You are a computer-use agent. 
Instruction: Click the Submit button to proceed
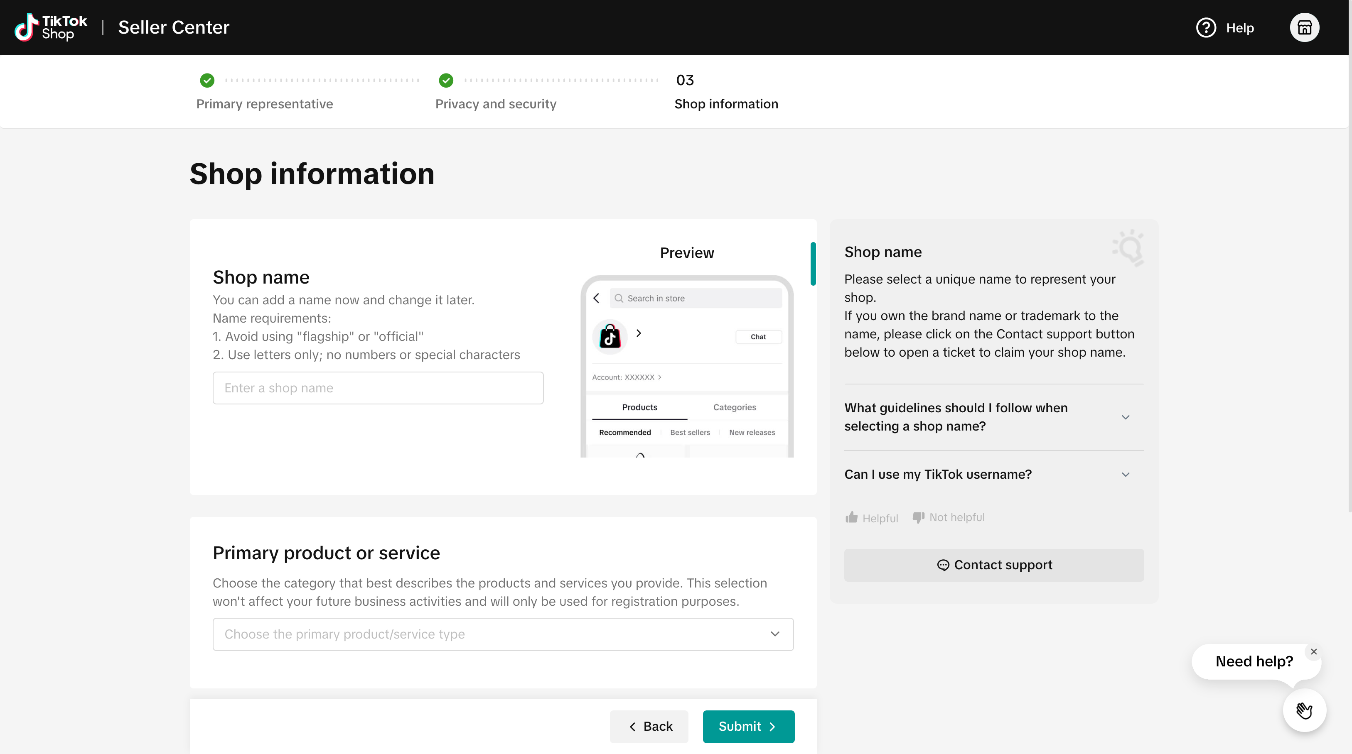(748, 726)
